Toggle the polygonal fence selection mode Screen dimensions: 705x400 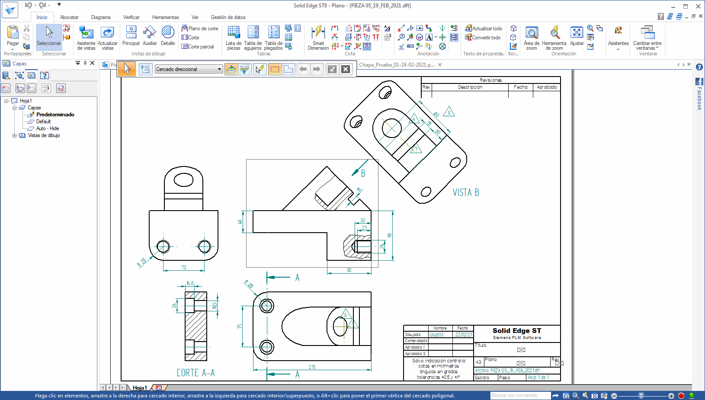click(x=288, y=69)
